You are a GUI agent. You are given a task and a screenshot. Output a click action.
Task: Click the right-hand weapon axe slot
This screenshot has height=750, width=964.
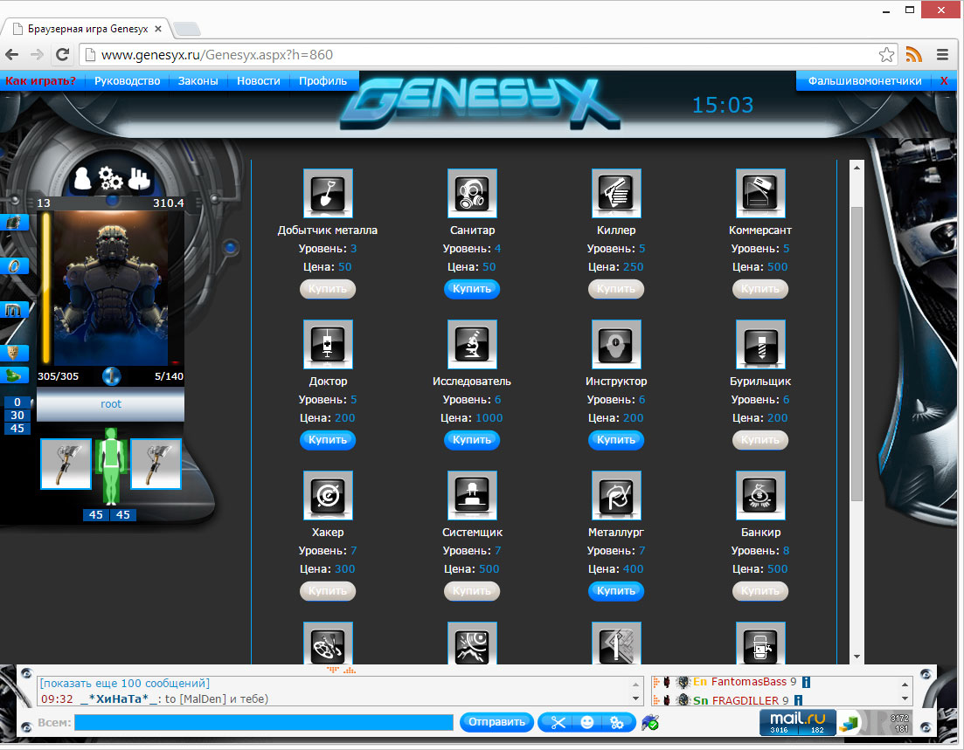[156, 464]
